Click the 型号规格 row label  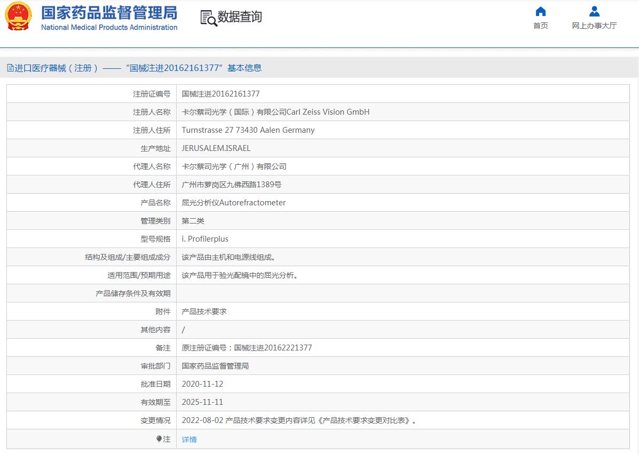[x=156, y=239]
